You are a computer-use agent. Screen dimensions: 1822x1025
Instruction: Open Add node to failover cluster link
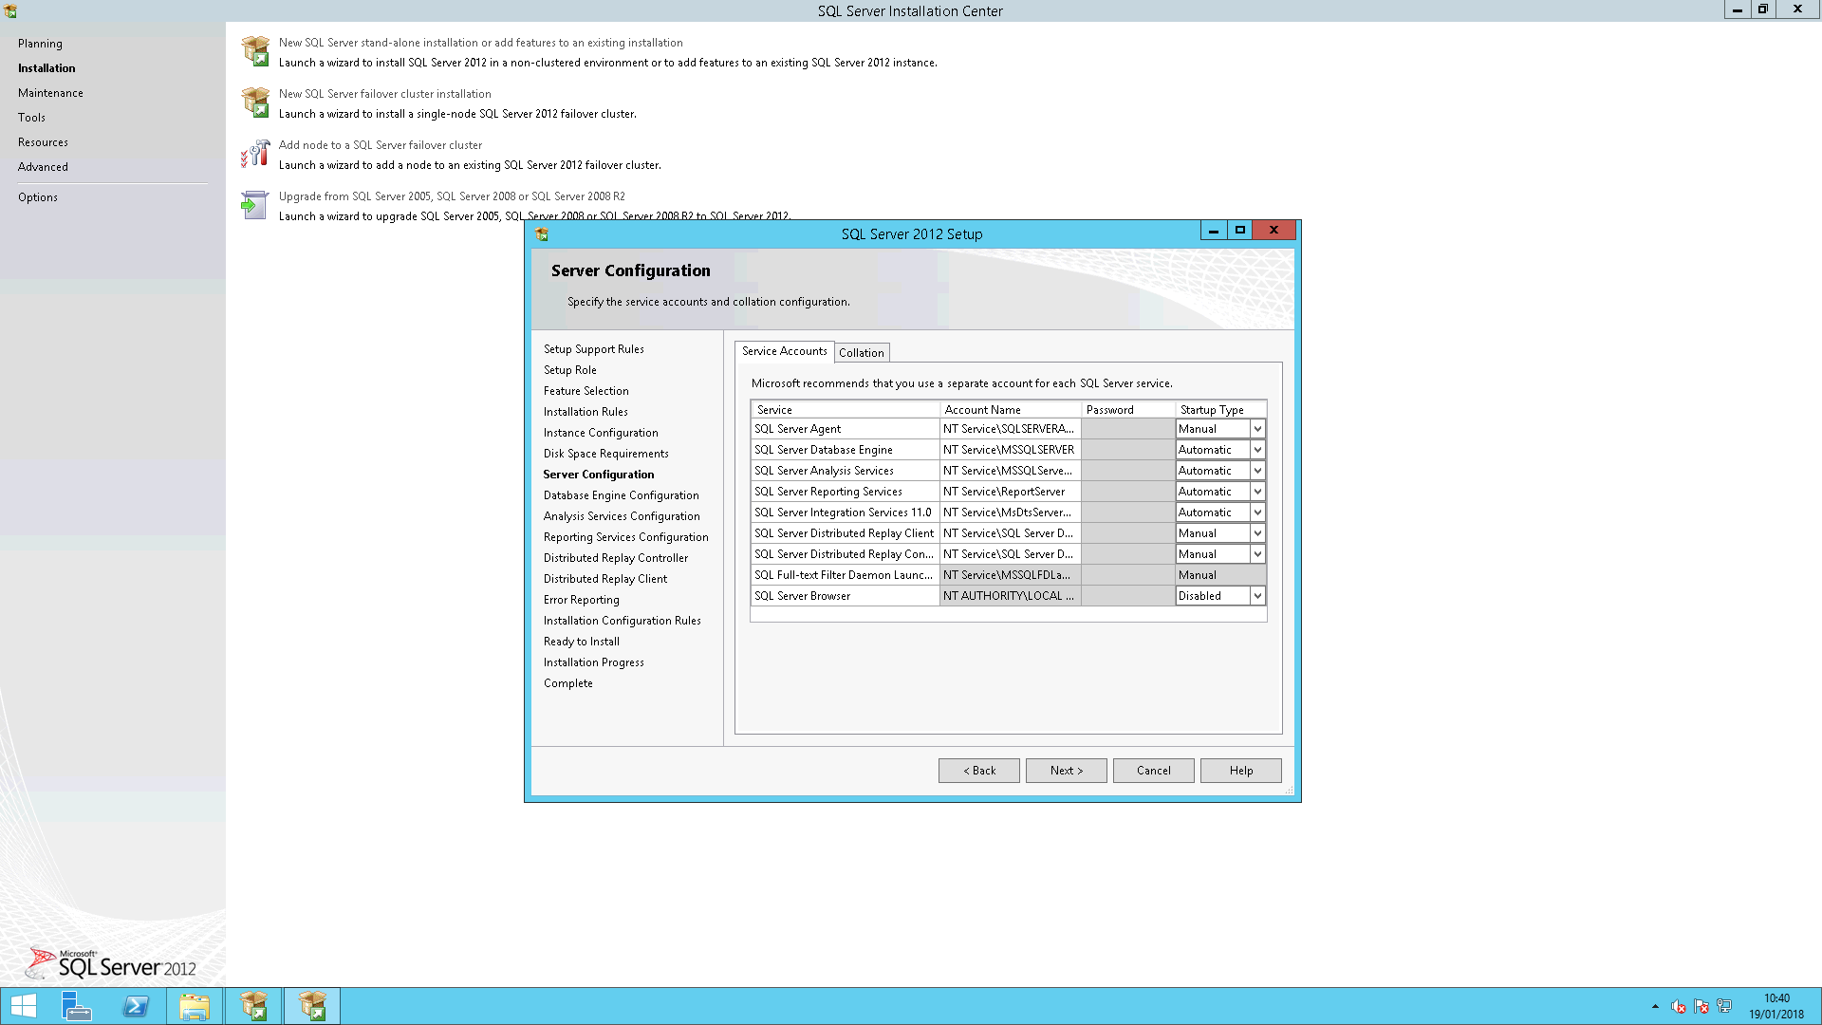pos(381,145)
